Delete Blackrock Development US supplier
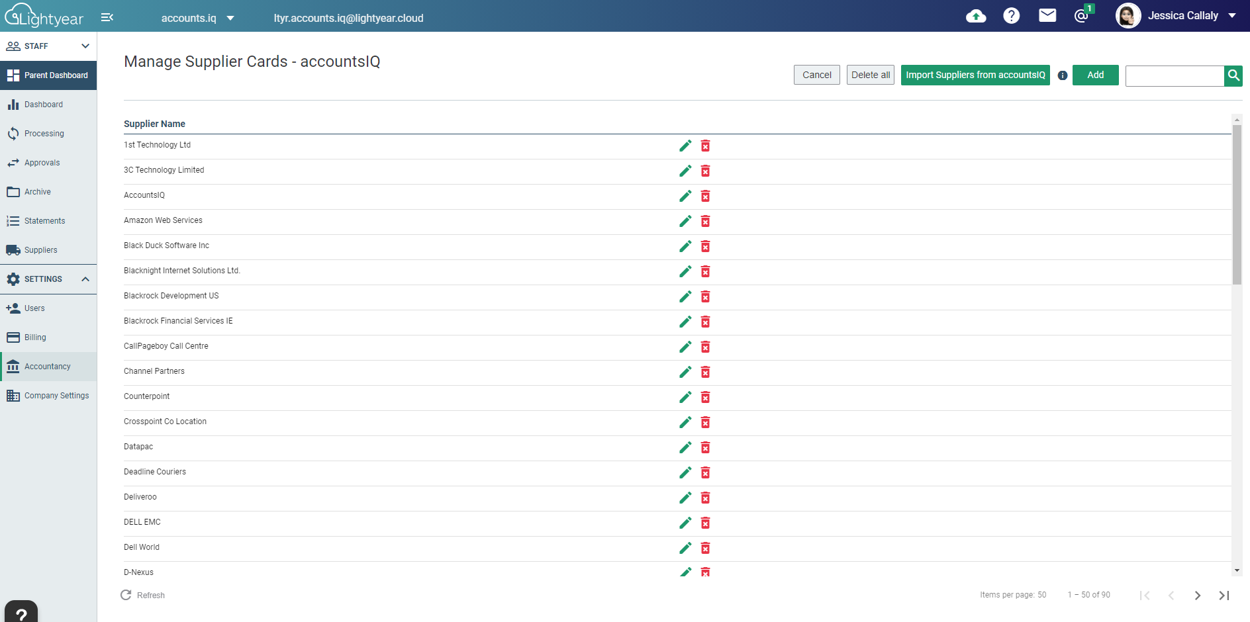This screenshot has height=622, width=1250. tap(706, 296)
